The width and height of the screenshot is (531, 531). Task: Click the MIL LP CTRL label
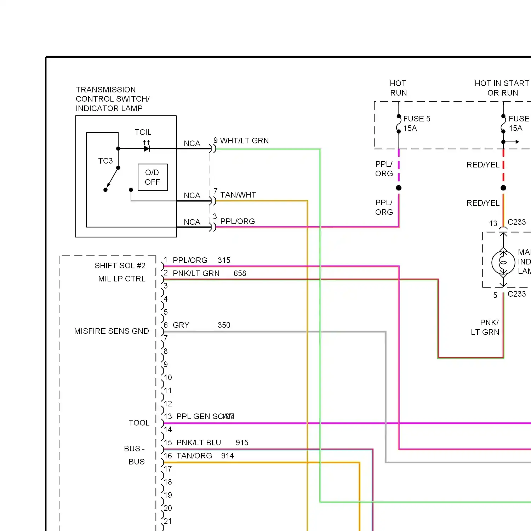pyautogui.click(x=122, y=279)
